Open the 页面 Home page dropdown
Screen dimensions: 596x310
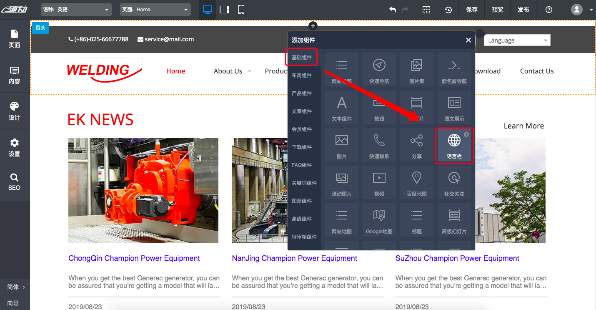155,10
